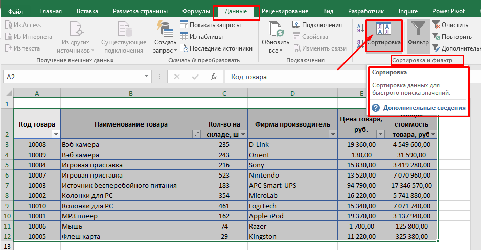Click the insert function fx icon

tap(214, 77)
